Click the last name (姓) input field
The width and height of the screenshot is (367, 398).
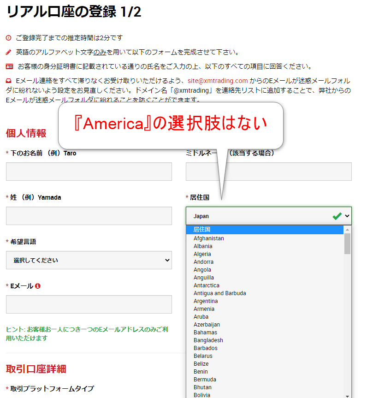[x=89, y=216]
